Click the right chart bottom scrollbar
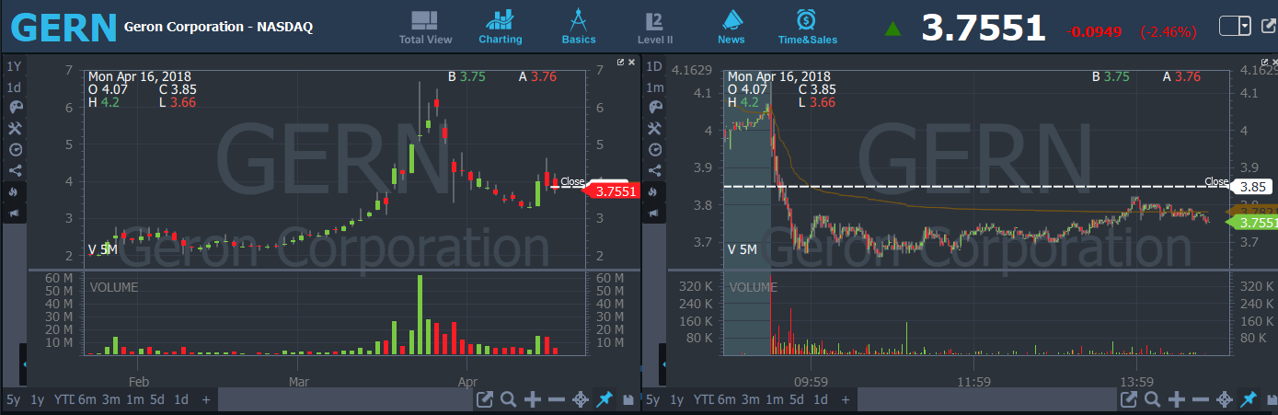The image size is (1278, 415). [987, 399]
